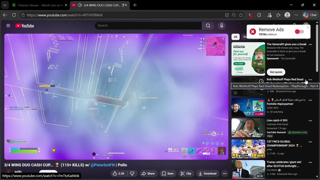Open Trump celebrates 'giant win' title
This screenshot has height=180, width=320.
tap(284, 164)
